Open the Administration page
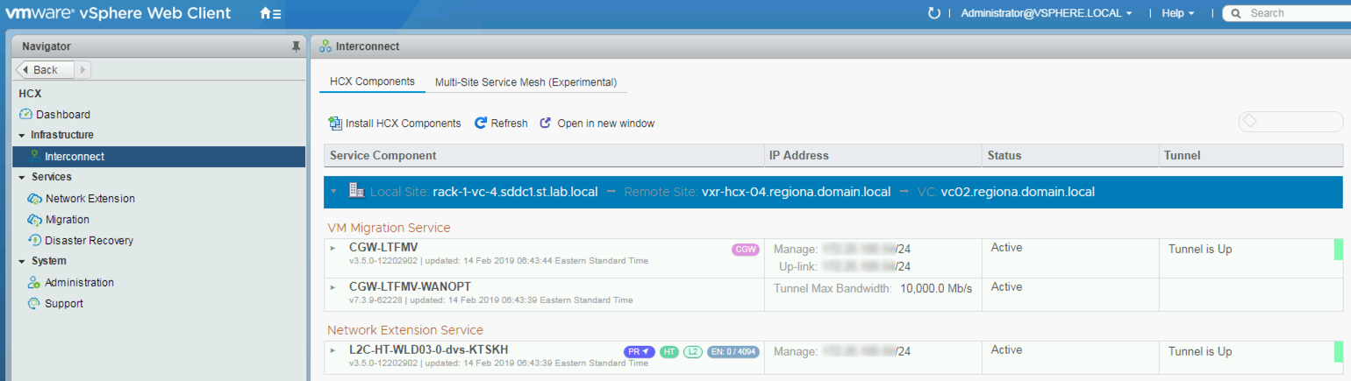This screenshot has height=381, width=1351. [x=79, y=283]
